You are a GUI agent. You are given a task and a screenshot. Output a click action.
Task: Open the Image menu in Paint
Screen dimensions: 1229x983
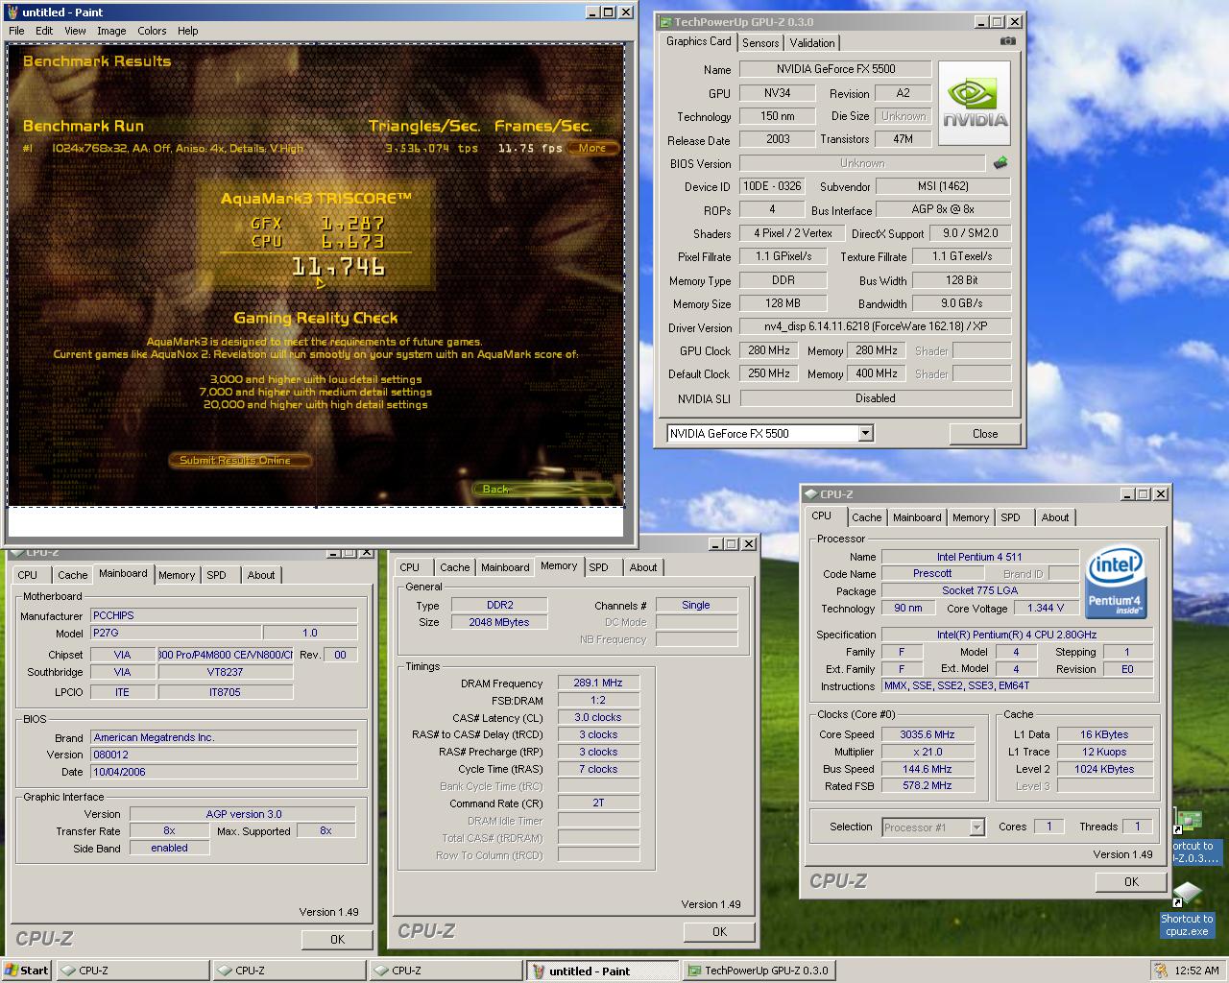tap(111, 31)
